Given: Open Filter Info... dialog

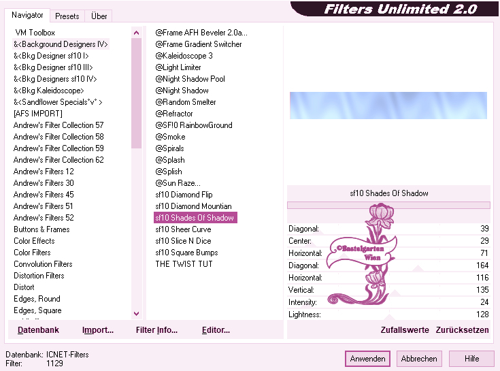Looking at the screenshot, I should (156, 330).
